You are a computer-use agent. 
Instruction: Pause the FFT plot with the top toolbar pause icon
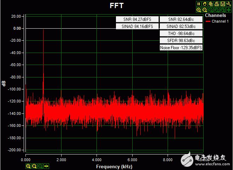pos(198,4)
